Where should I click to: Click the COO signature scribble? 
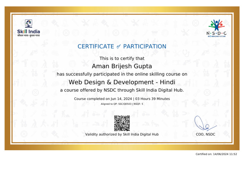tap(205, 123)
